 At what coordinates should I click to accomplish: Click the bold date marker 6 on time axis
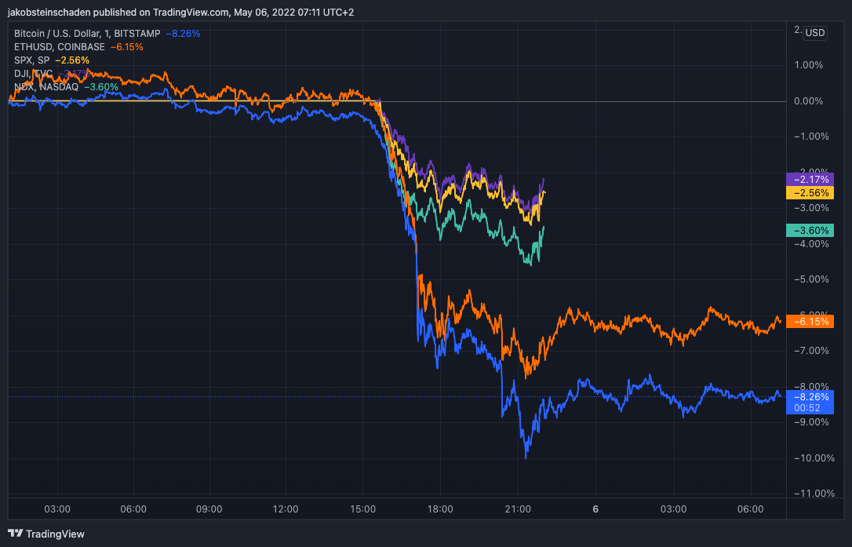pos(595,509)
